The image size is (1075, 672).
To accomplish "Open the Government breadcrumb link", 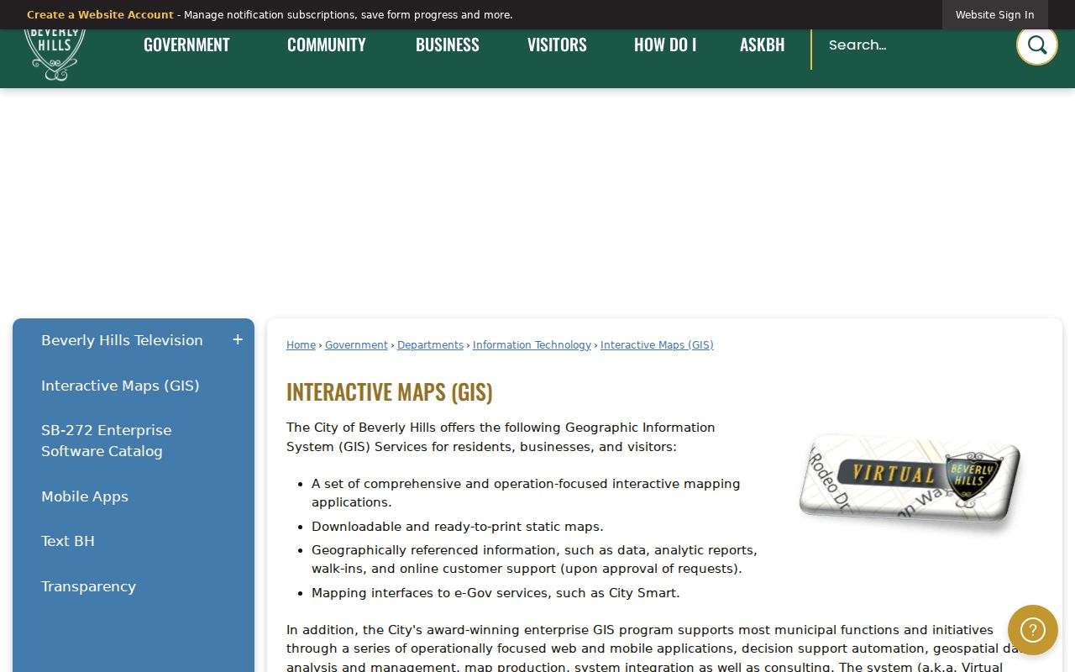I will click(x=356, y=345).
